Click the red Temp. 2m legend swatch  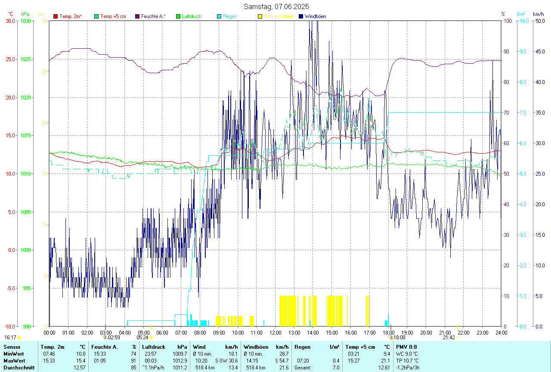[x=56, y=16]
